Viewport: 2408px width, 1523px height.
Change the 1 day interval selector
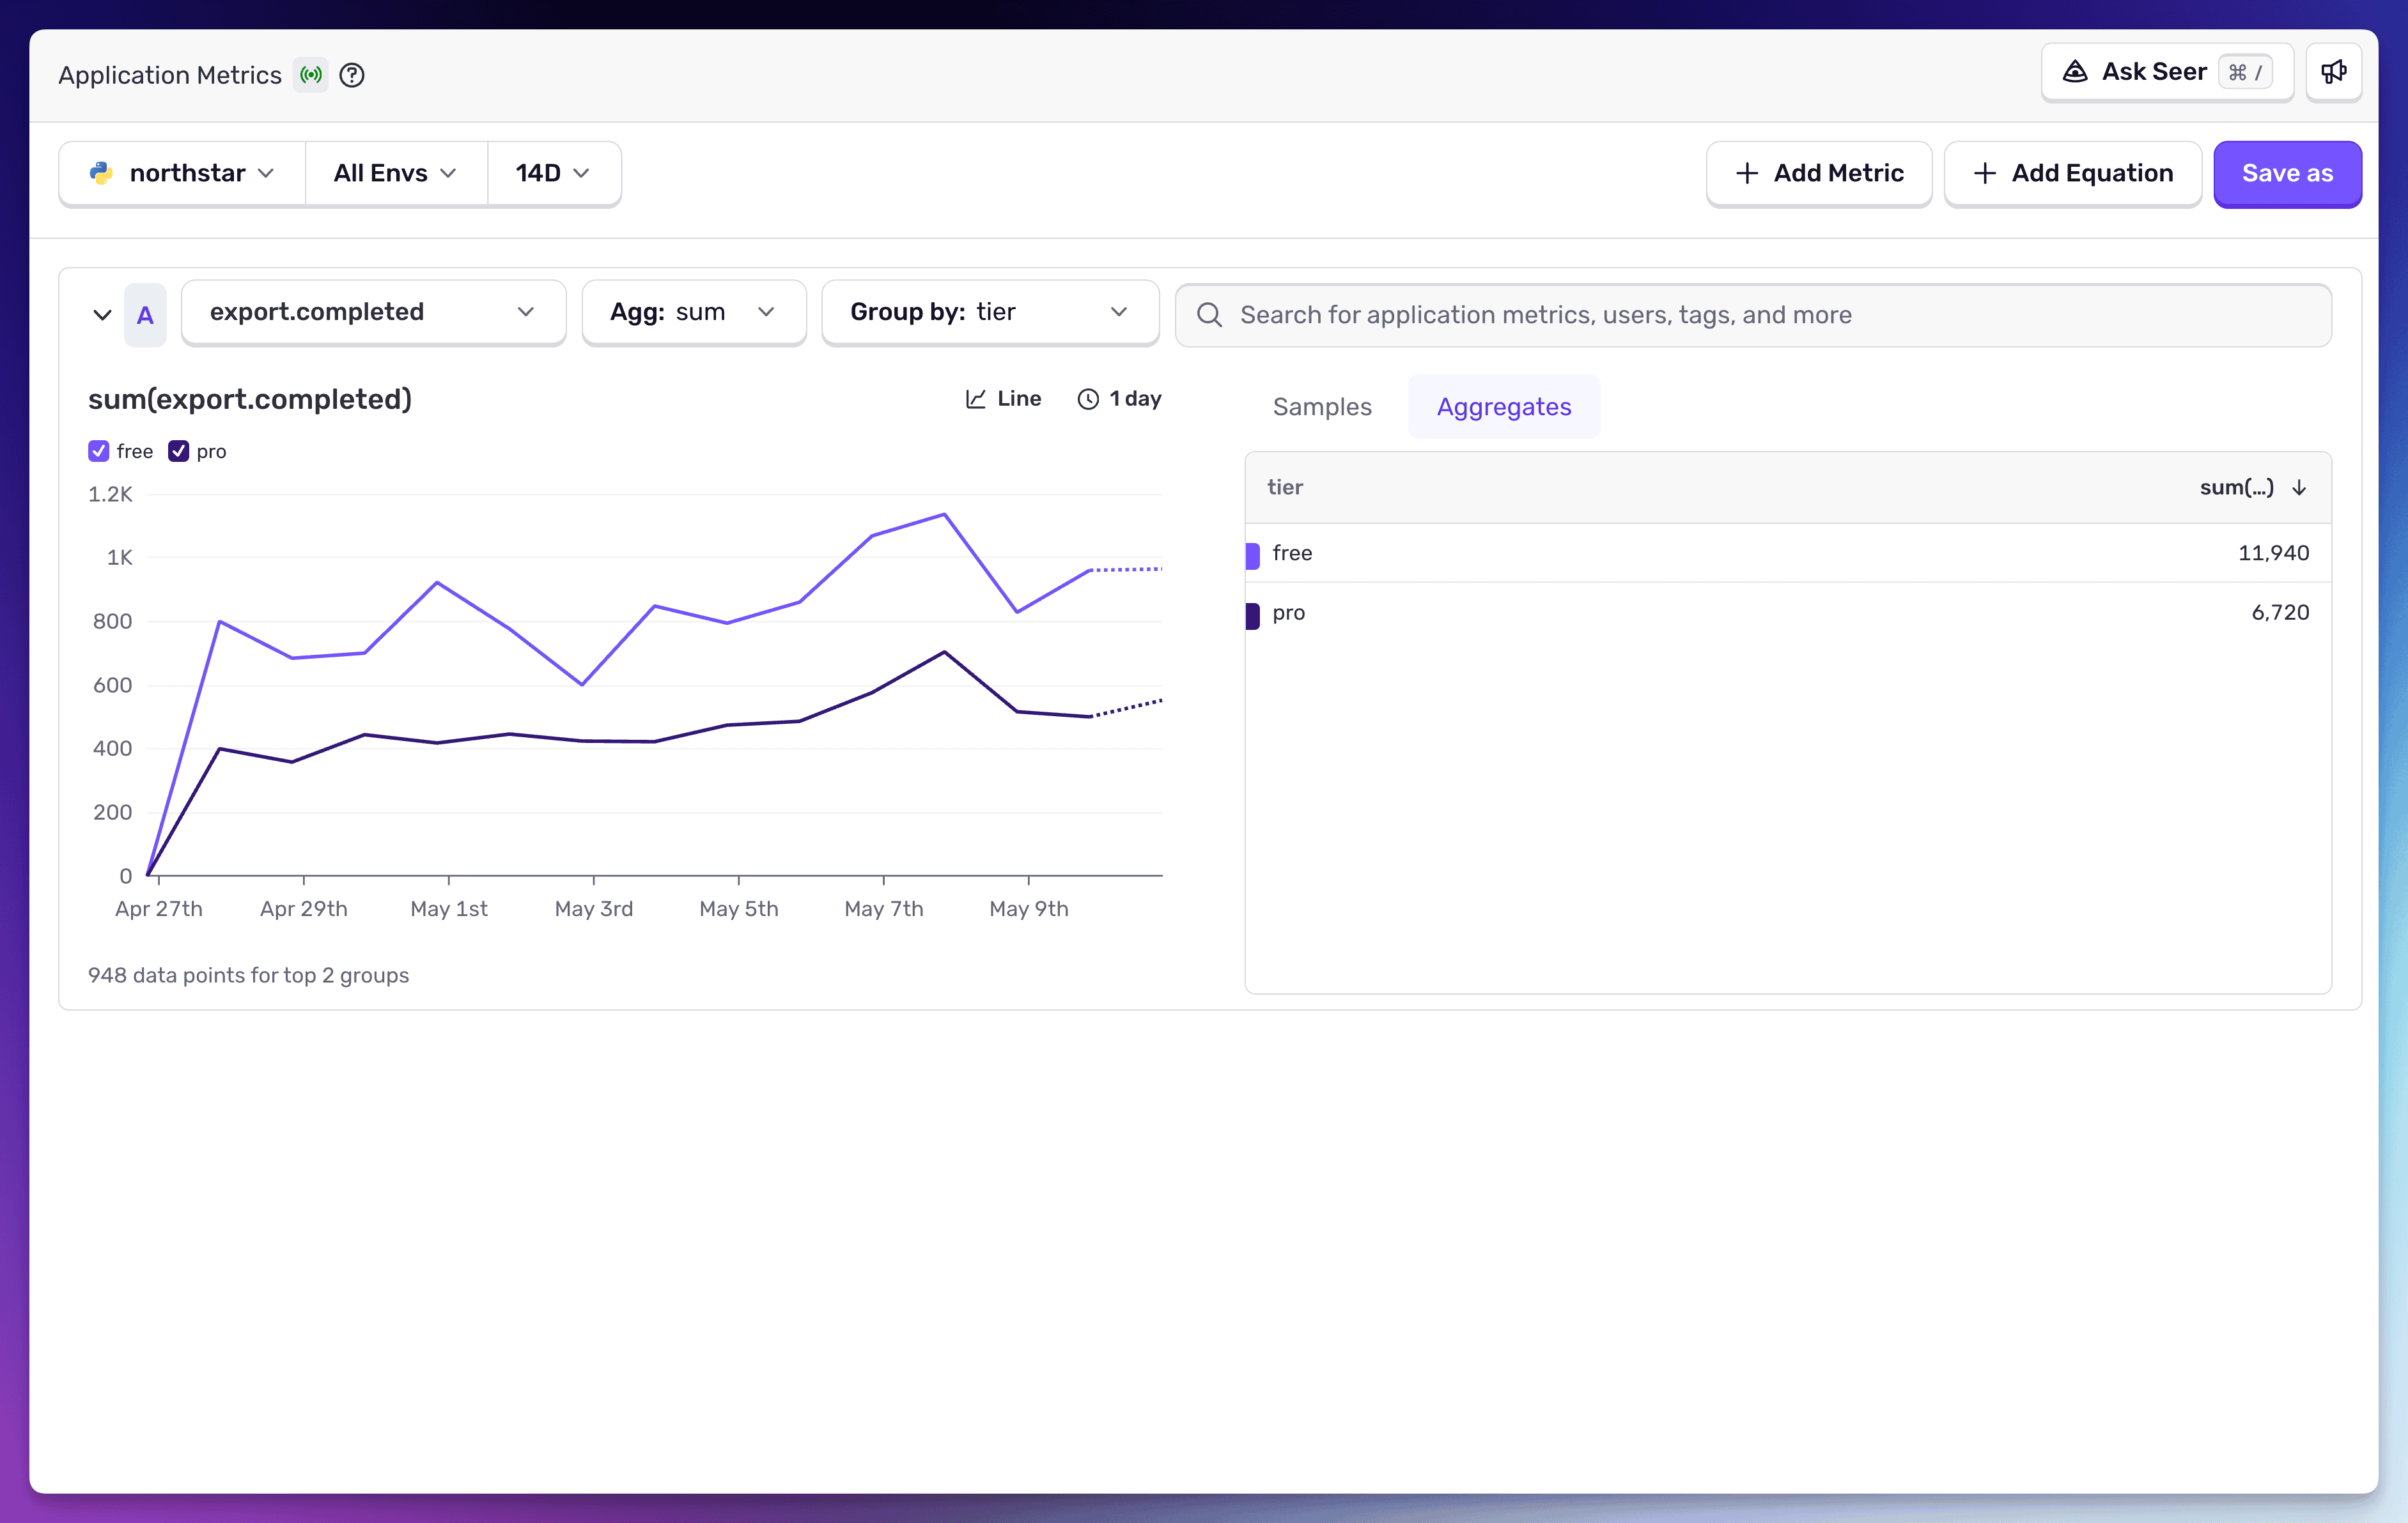click(x=1119, y=399)
